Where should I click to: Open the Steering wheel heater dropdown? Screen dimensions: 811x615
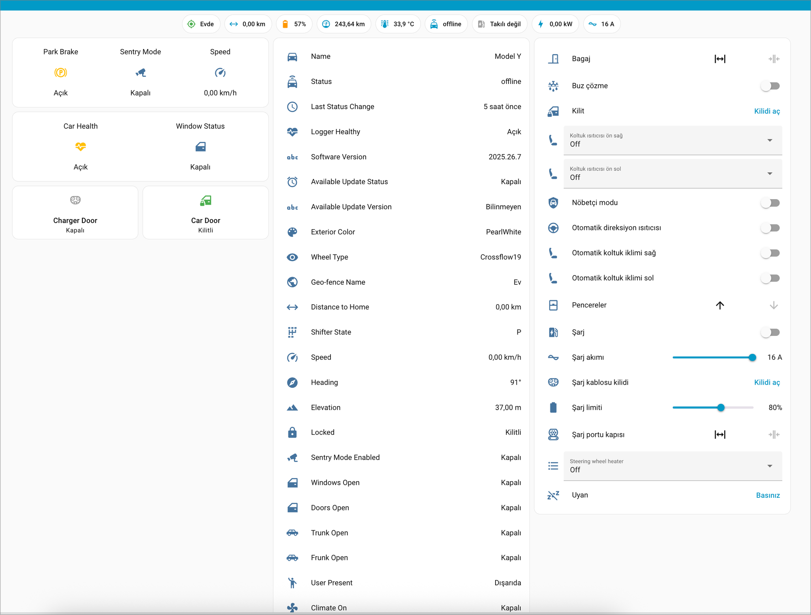(672, 466)
